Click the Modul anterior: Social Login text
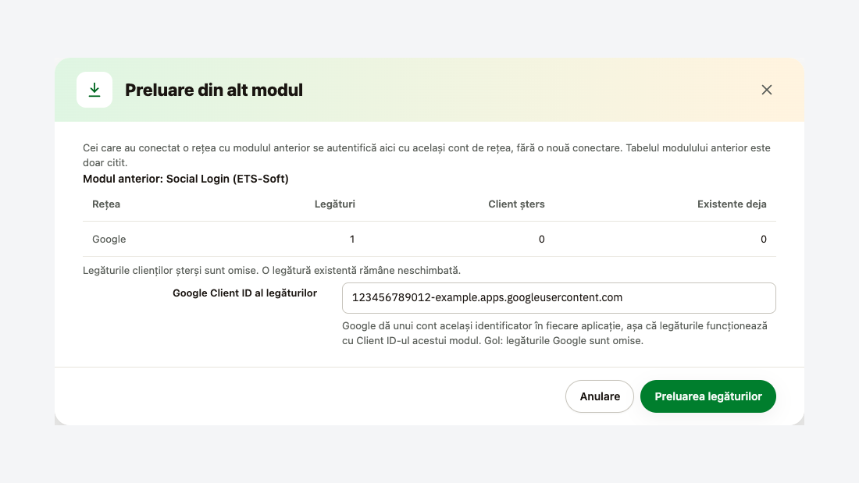Image resolution: width=859 pixels, height=483 pixels. [186, 179]
